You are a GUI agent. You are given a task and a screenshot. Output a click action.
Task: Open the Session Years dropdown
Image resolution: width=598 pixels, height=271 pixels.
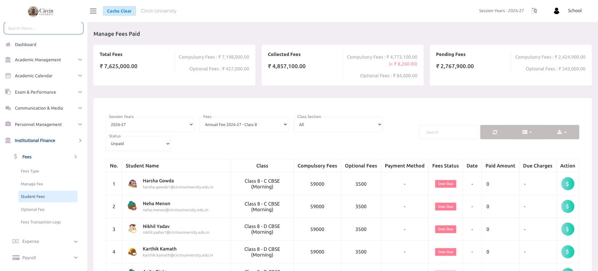tap(150, 124)
